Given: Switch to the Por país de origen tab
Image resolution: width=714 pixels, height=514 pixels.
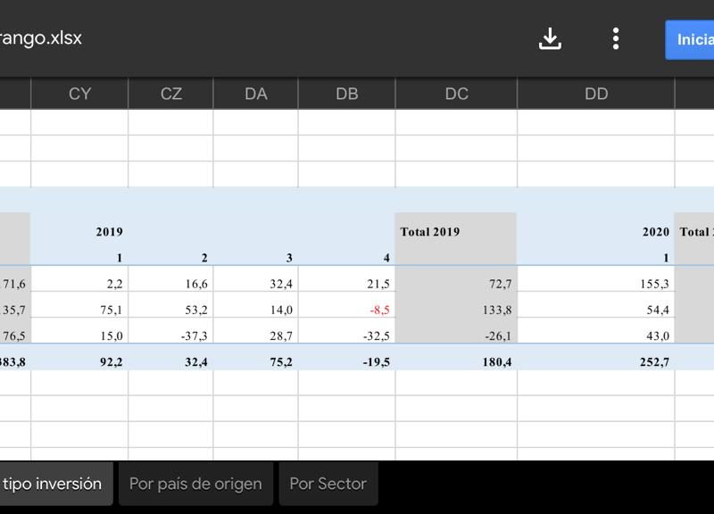Looking at the screenshot, I should 195,484.
